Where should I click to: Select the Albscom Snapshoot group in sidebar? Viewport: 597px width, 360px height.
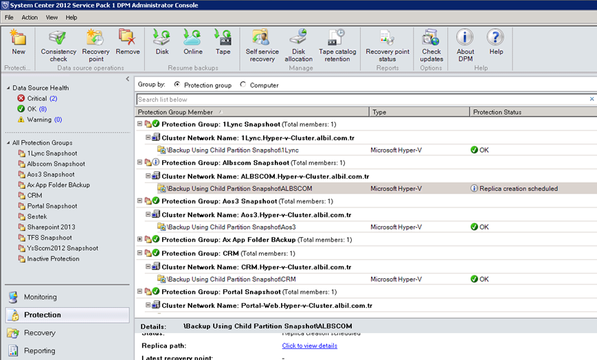[x=52, y=164]
